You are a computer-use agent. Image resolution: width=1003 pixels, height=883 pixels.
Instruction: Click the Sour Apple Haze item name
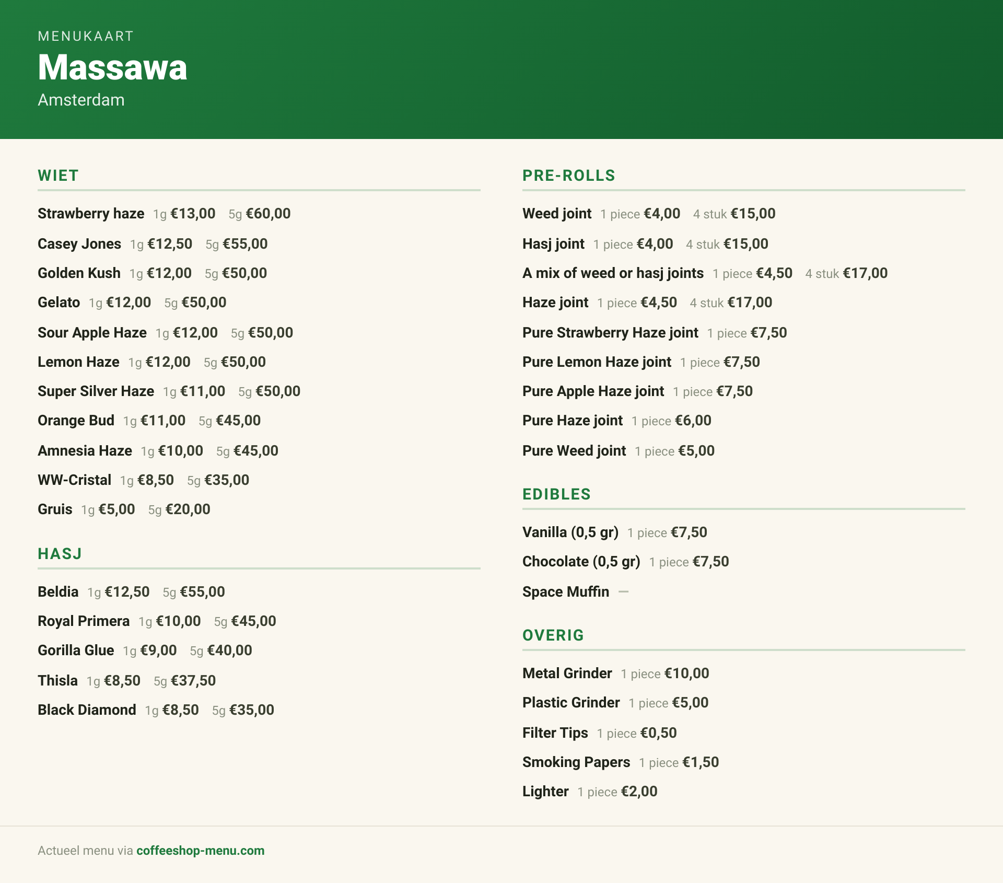click(x=92, y=333)
